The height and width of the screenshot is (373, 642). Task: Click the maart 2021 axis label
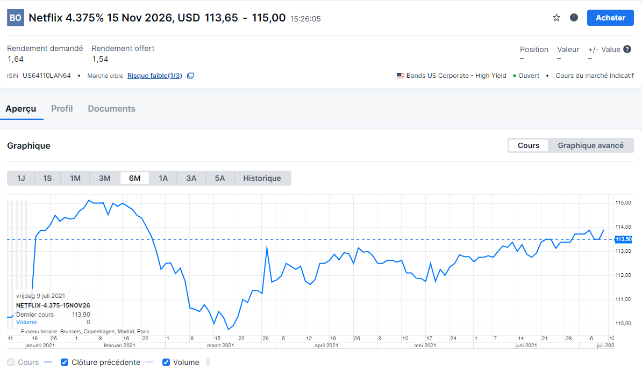[220, 346]
